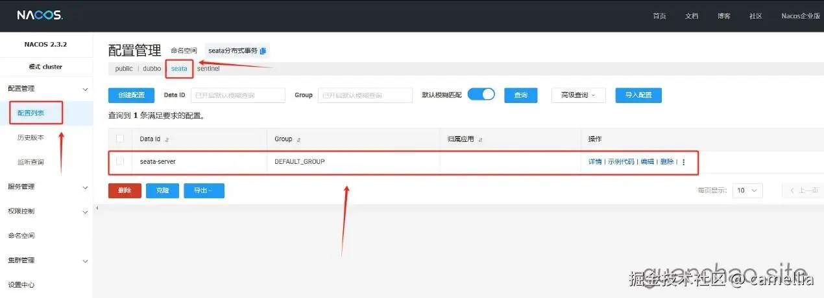Click the 导入配置 button
This screenshot has width=824, height=298.
(638, 95)
